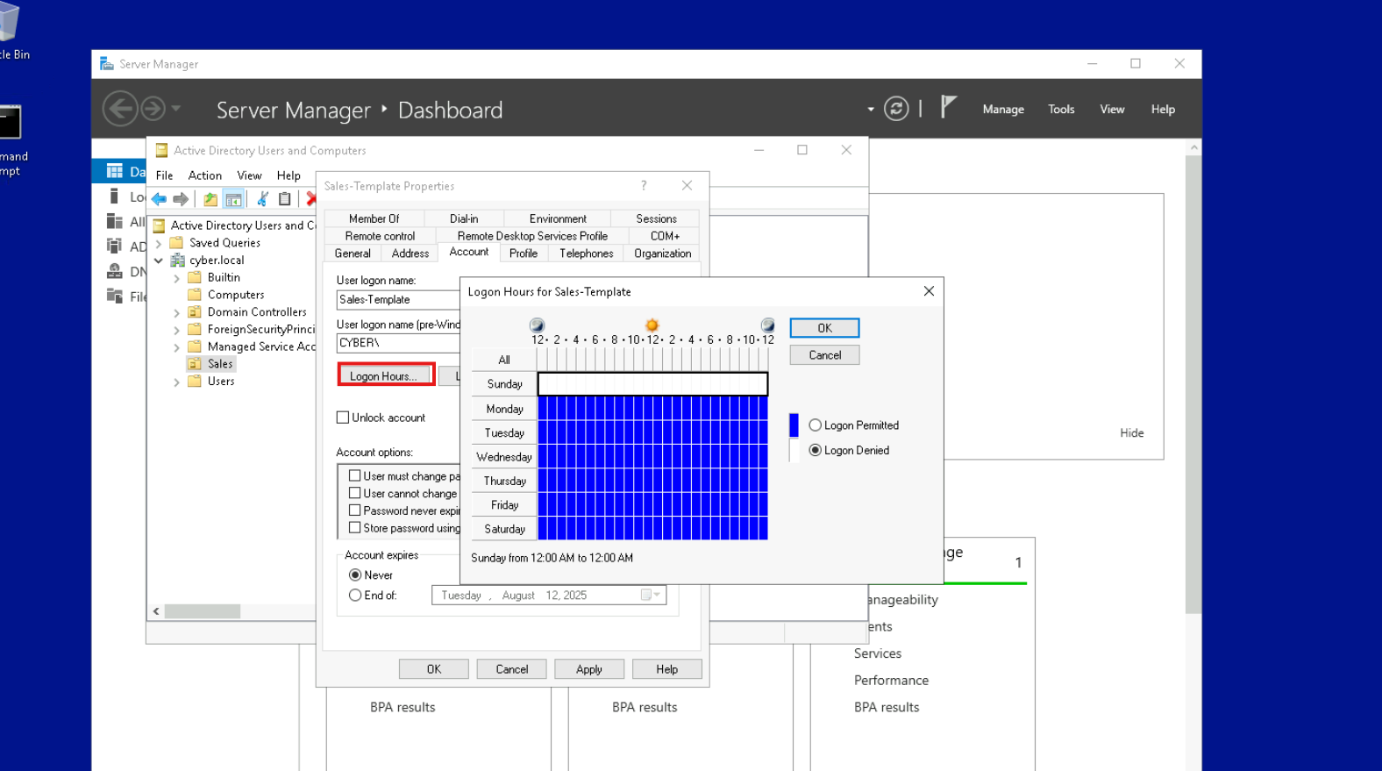Select the DNS sidebar icon

pos(114,271)
